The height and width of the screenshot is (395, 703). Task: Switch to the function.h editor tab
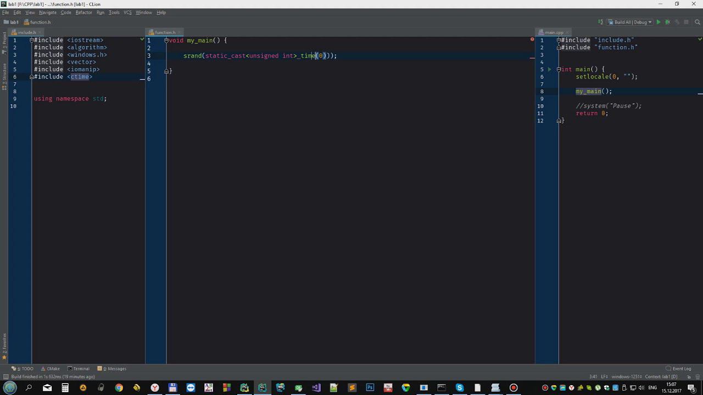point(165,32)
